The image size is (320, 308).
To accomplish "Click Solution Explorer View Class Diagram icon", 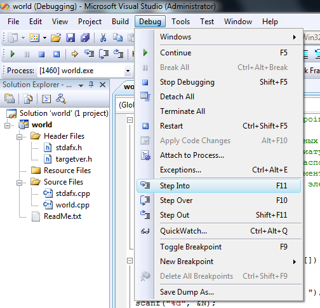I will click(61, 99).
